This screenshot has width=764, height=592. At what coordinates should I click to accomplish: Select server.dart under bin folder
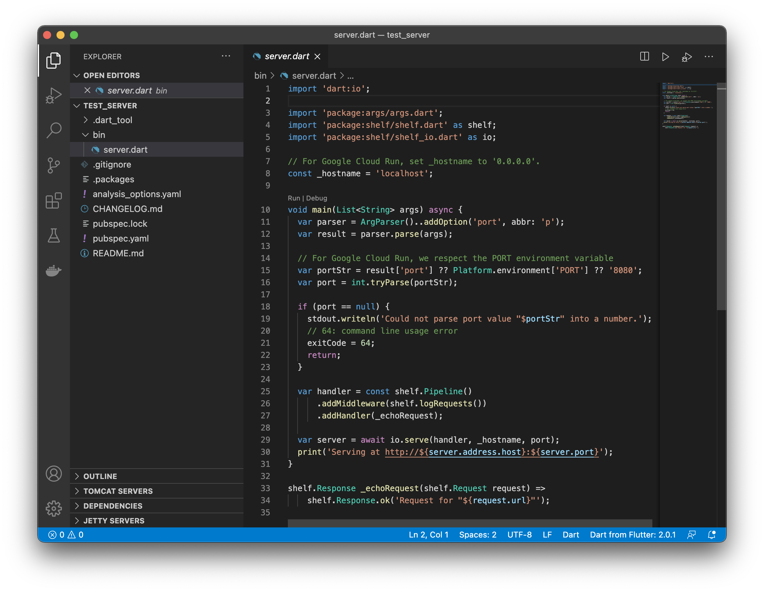[x=157, y=149]
